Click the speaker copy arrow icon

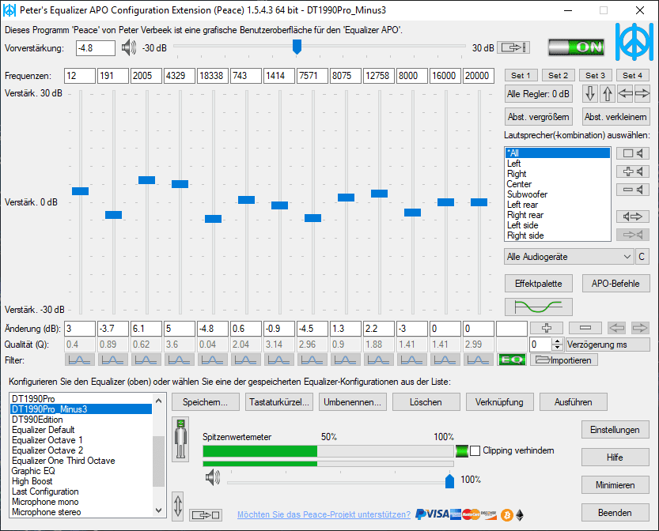click(633, 217)
